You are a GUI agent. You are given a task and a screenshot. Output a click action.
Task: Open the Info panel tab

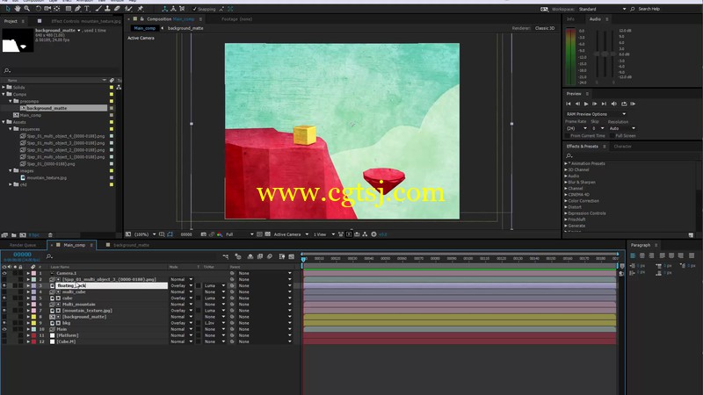570,19
